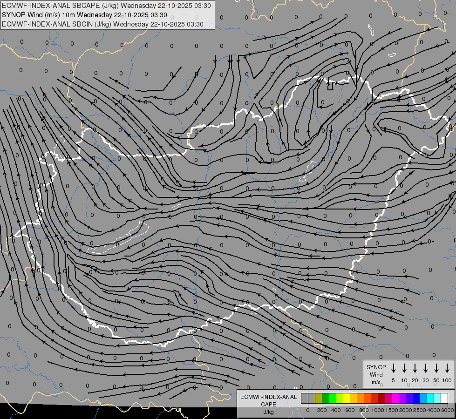This screenshot has height=419, width=456.
Task: Click the Lake Balaton outline on the map
Action: point(118,238)
